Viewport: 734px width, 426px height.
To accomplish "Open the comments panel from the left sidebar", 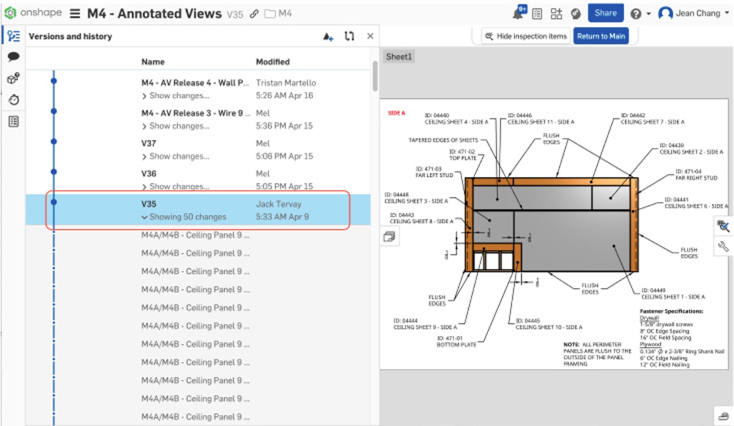I will tap(13, 57).
